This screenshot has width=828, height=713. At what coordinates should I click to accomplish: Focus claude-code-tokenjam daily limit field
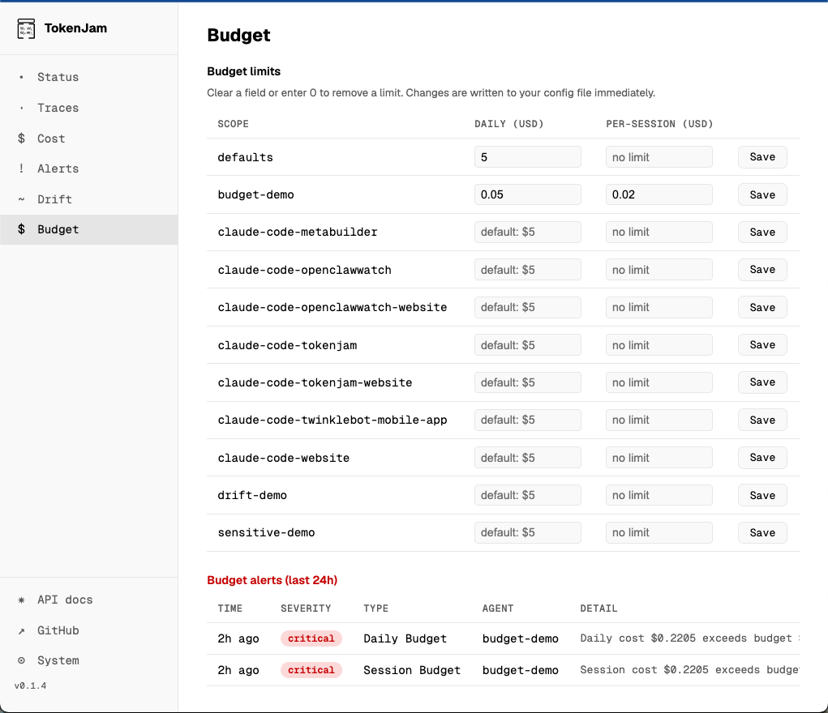click(527, 345)
